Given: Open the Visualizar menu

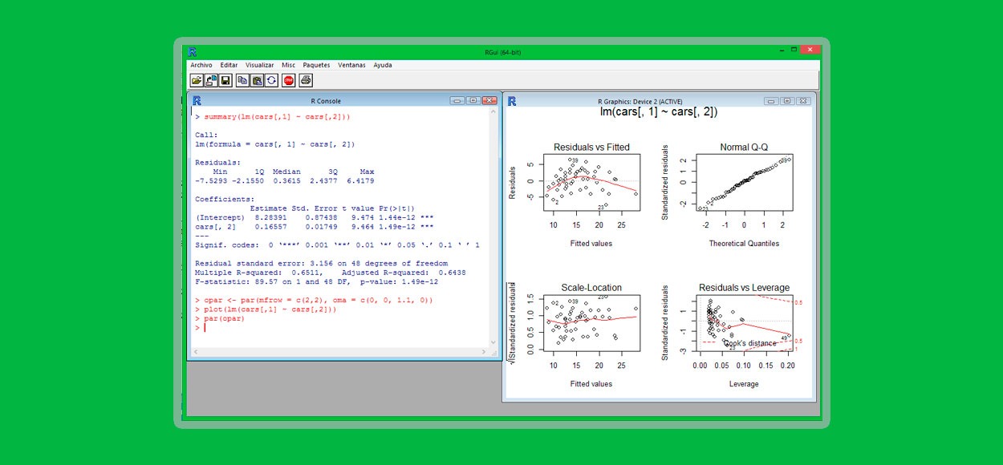Looking at the screenshot, I should coord(260,65).
